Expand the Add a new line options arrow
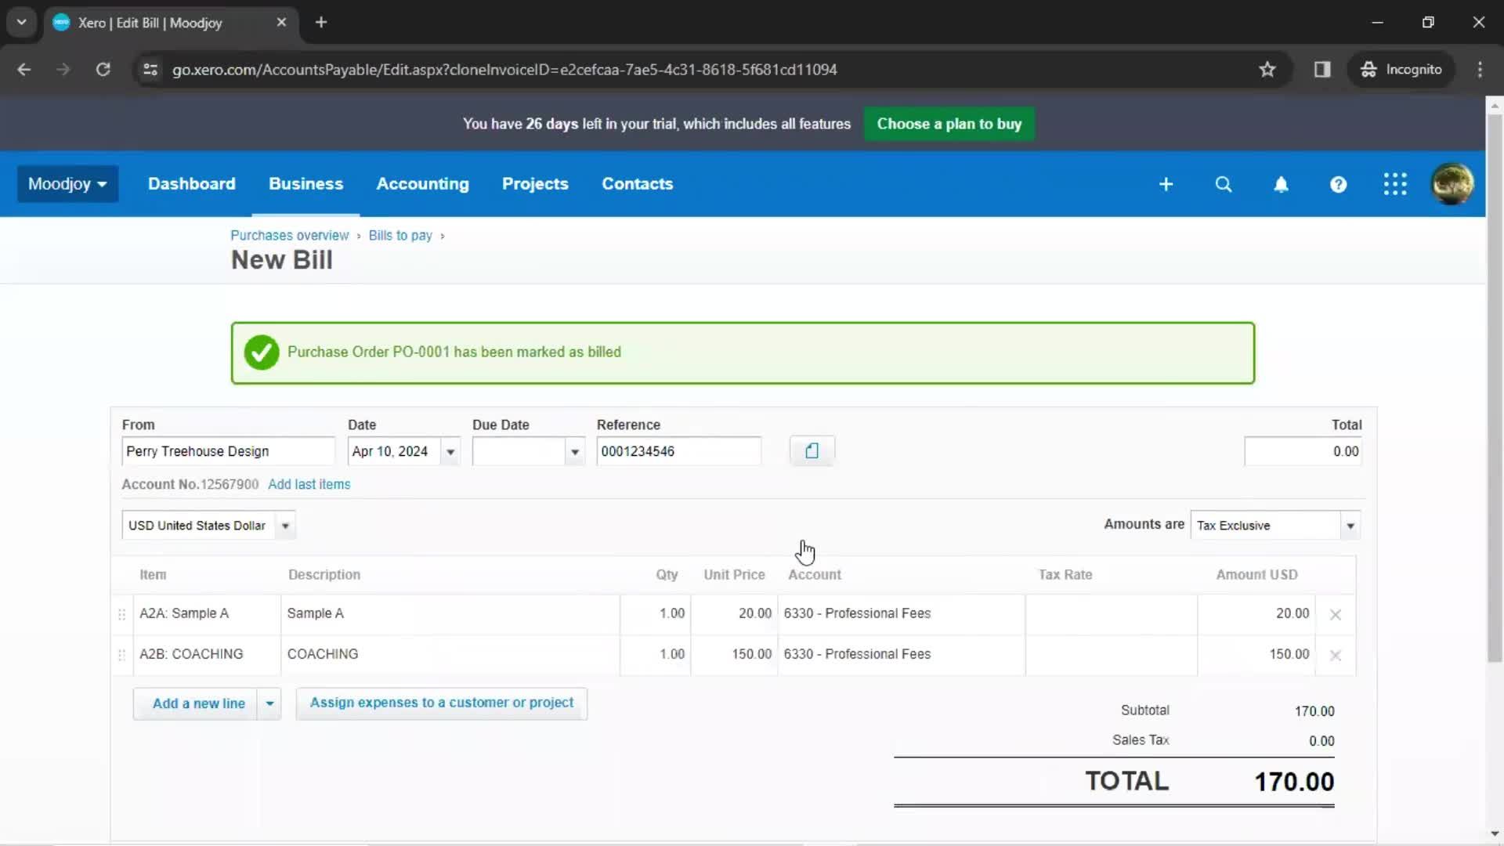 click(x=269, y=703)
